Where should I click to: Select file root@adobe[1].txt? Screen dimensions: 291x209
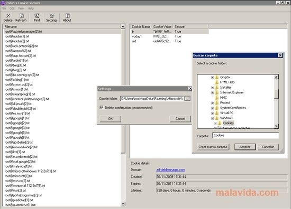(17, 36)
